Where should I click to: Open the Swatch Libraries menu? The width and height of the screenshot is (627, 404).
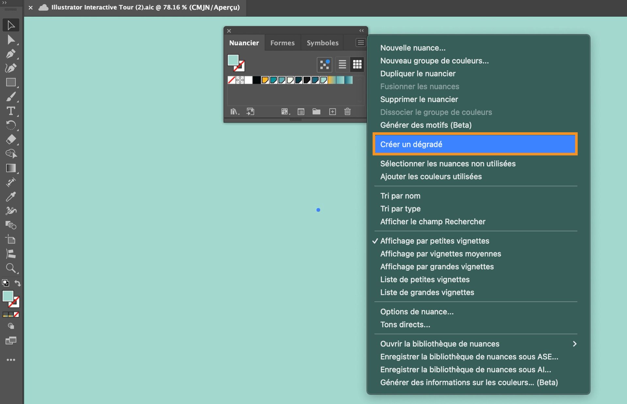click(235, 111)
